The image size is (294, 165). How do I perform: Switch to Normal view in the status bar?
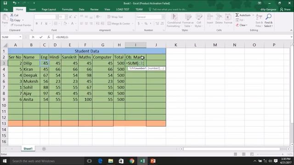pos(235,154)
